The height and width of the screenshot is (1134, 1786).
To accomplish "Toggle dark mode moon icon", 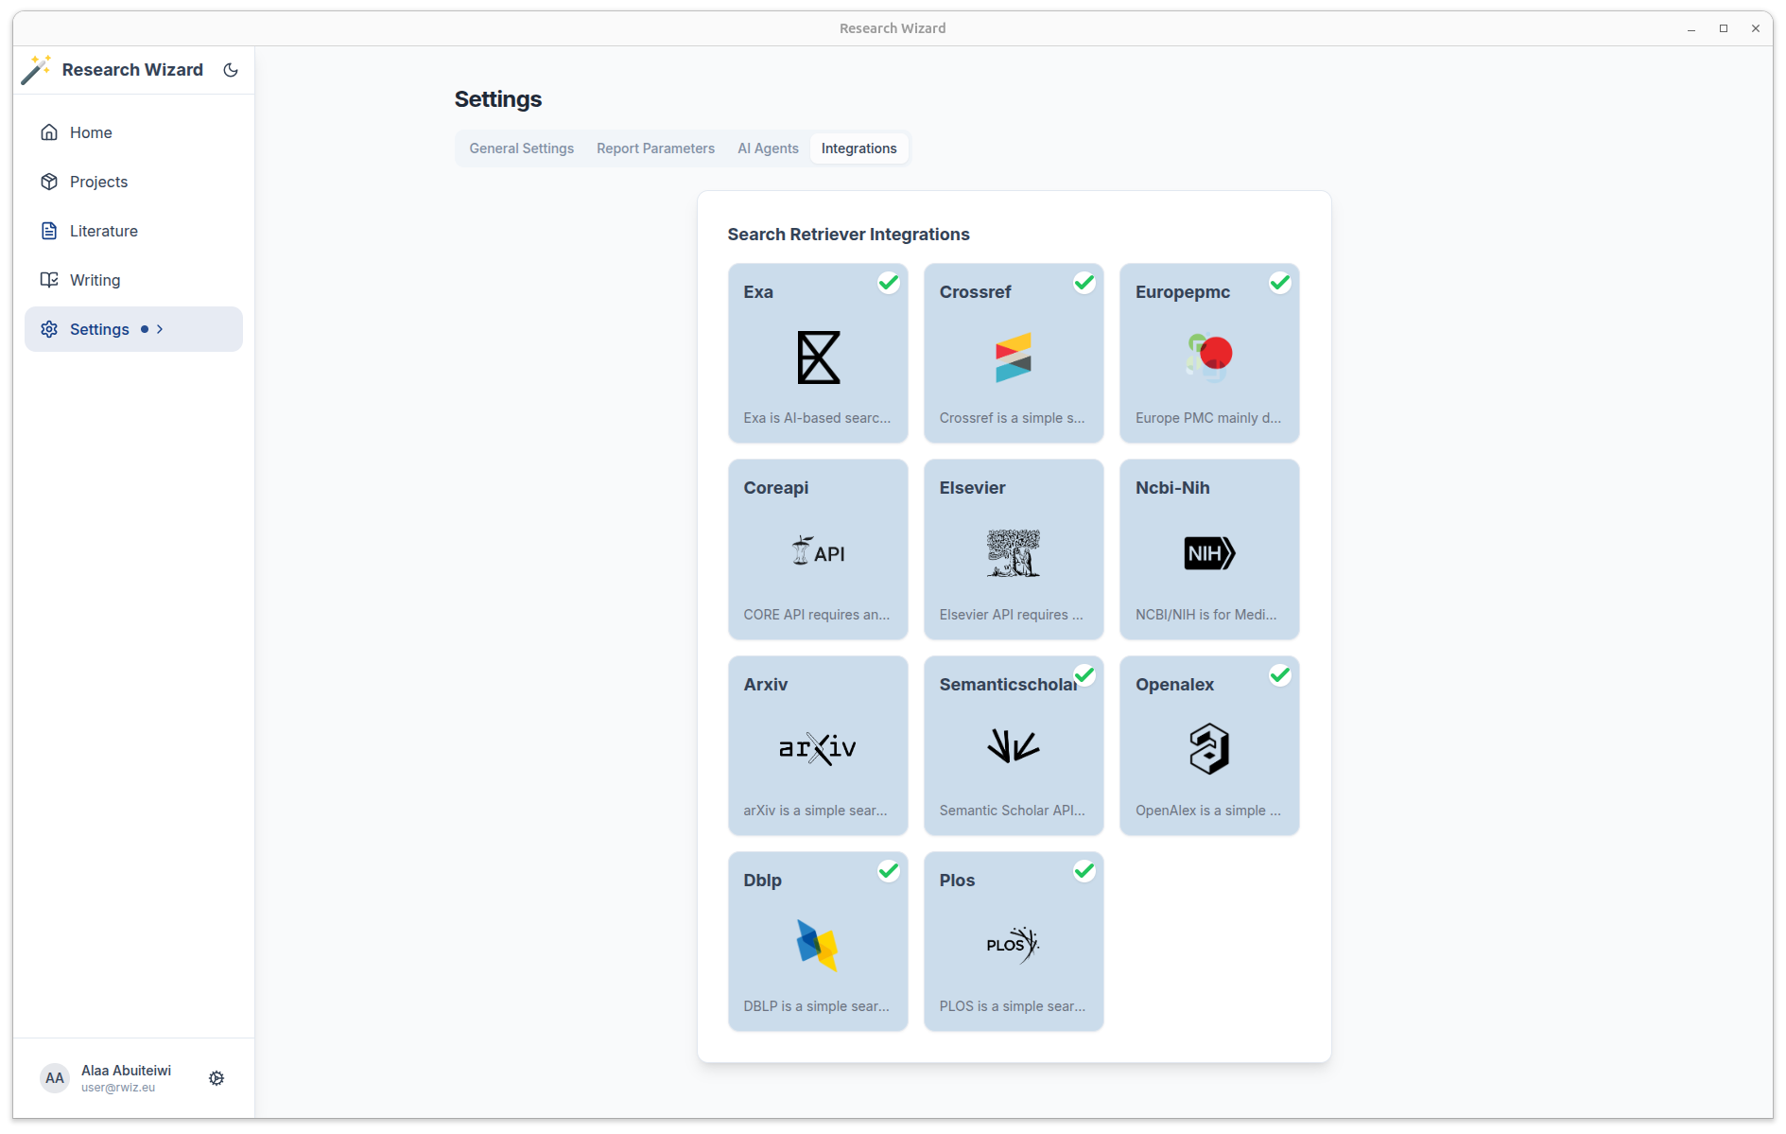I will coord(231,70).
